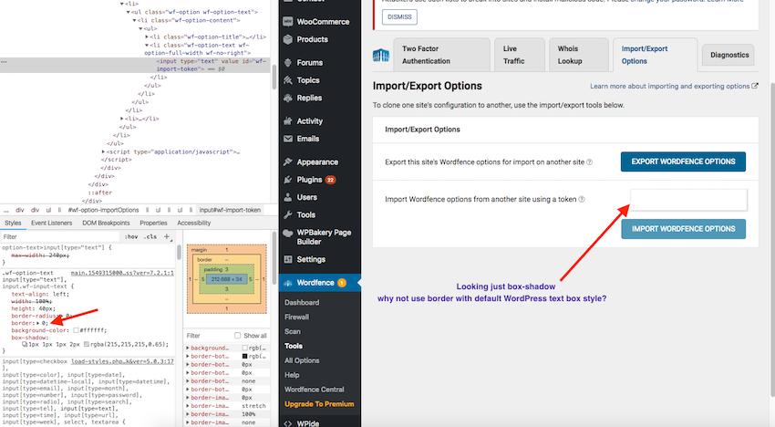The image size is (775, 427).
Task: Open the Whois Lookup tab
Action: coord(579,55)
